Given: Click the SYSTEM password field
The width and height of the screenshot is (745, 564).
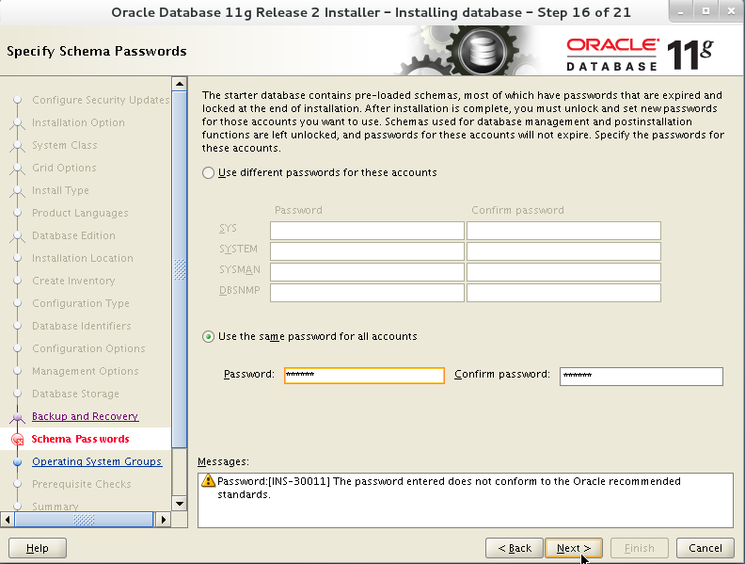Looking at the screenshot, I should pos(367,251).
